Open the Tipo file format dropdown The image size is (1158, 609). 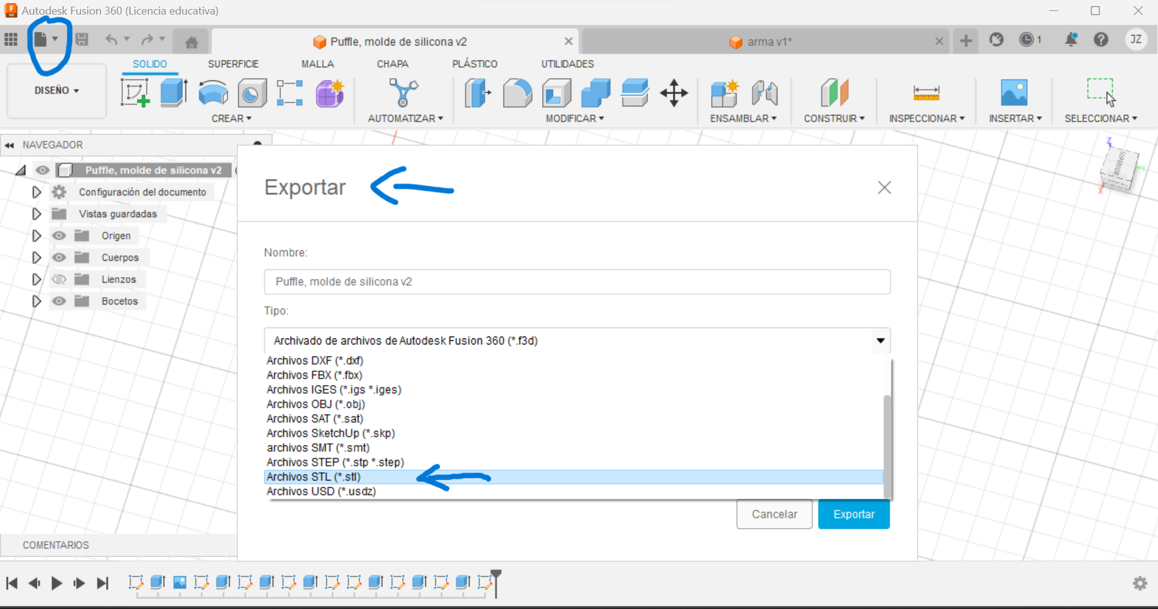pos(577,341)
